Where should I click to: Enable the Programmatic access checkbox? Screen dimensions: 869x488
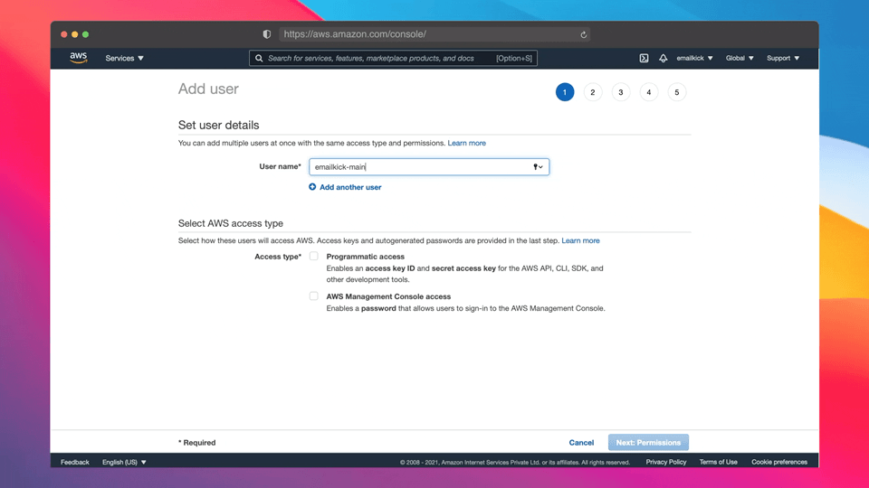coord(314,256)
